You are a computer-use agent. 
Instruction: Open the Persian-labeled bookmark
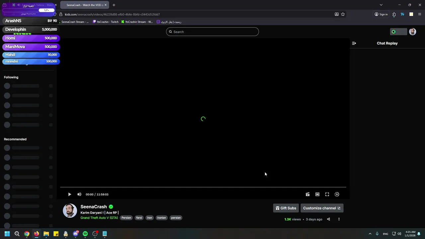coord(169,22)
